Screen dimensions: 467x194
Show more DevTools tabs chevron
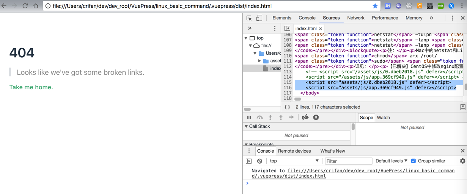[431, 18]
